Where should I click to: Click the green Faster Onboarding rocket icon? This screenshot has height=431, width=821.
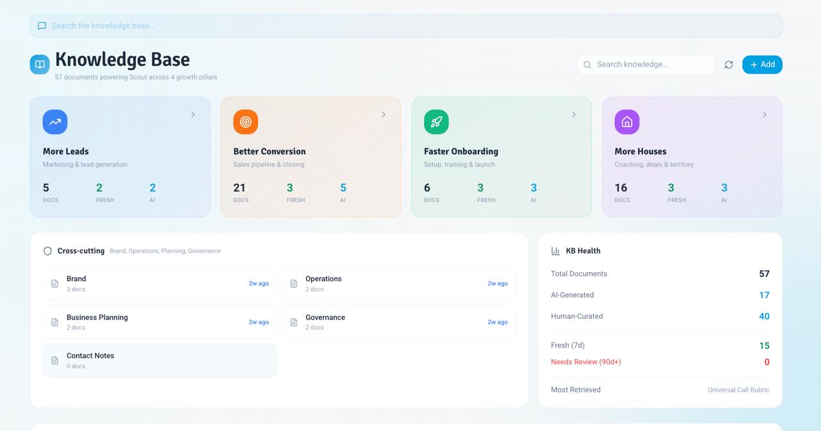point(436,122)
